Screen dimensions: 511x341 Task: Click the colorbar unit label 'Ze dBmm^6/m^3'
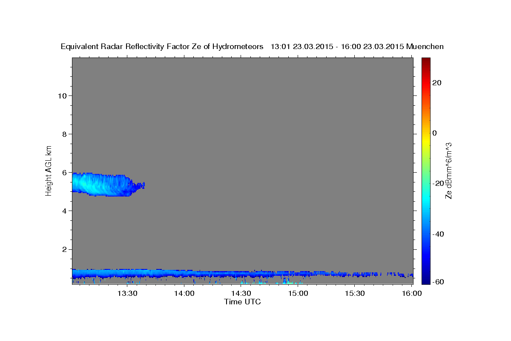point(448,170)
